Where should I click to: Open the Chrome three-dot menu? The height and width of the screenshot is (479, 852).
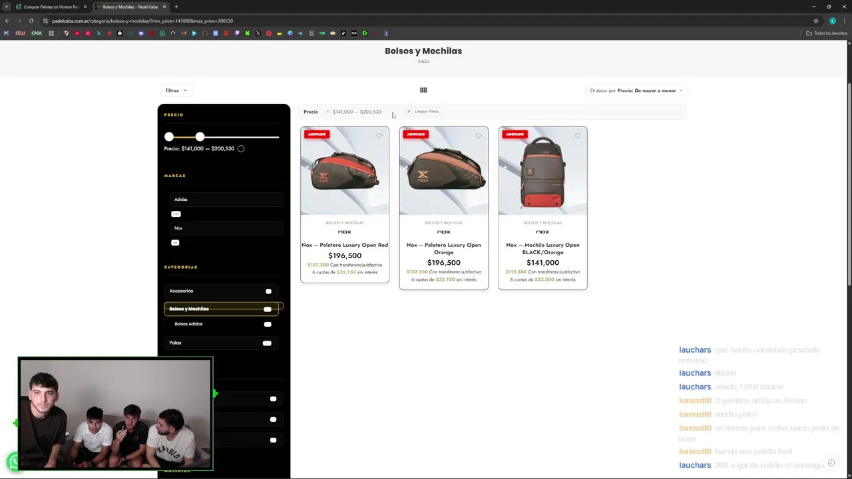(x=844, y=21)
